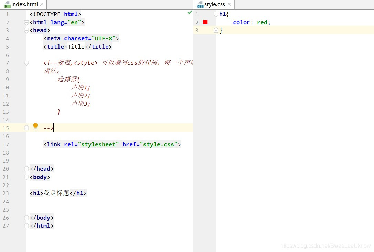Click the 声明1; comment line

coord(81,87)
